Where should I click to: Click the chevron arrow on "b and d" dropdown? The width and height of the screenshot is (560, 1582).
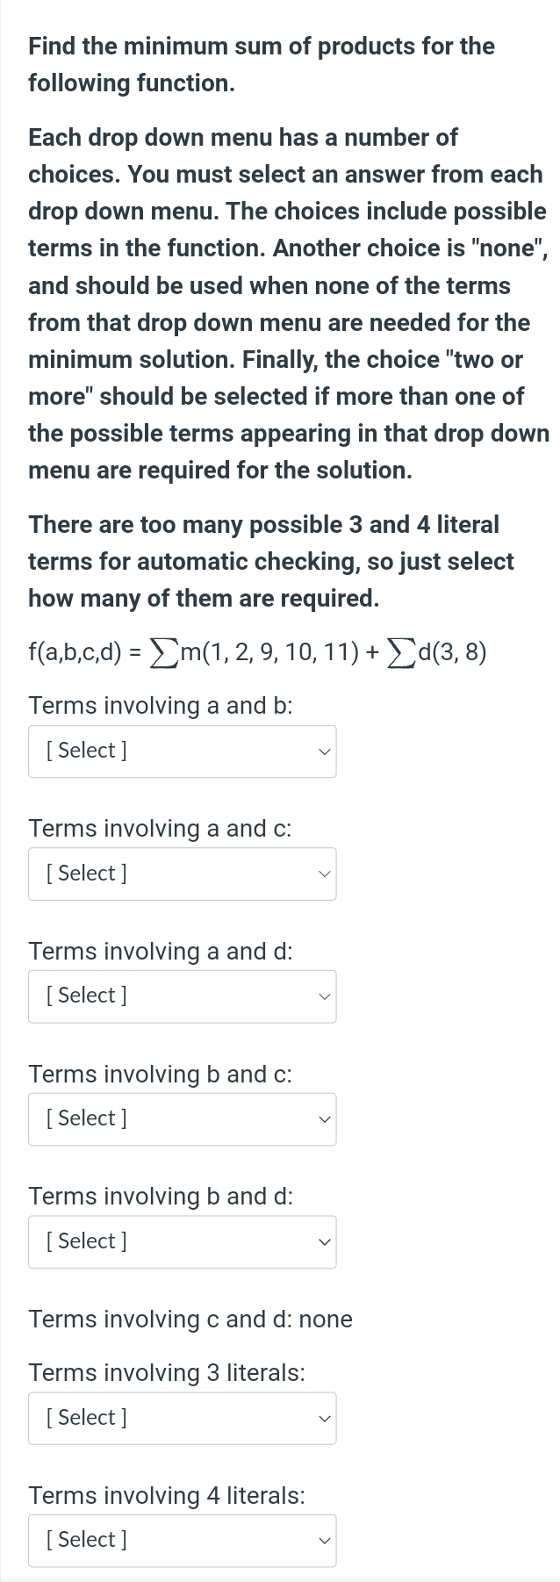(x=323, y=1243)
